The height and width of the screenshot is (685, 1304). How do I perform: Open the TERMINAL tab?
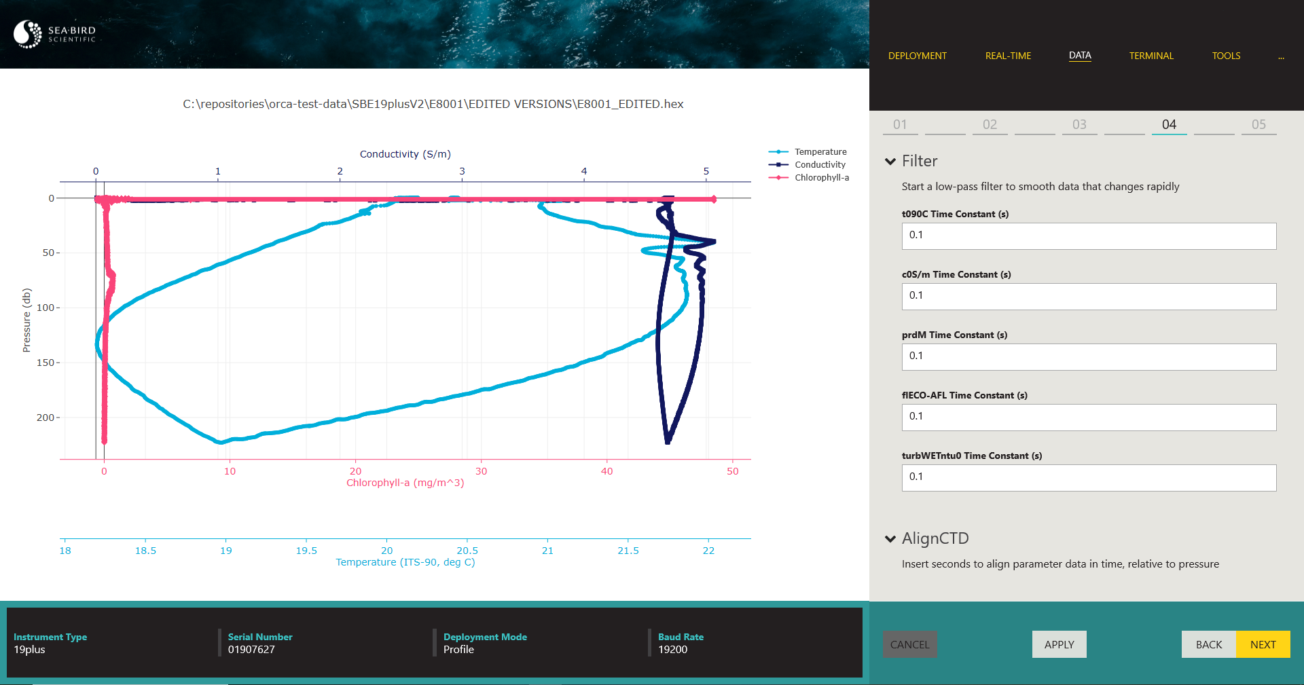(x=1151, y=56)
